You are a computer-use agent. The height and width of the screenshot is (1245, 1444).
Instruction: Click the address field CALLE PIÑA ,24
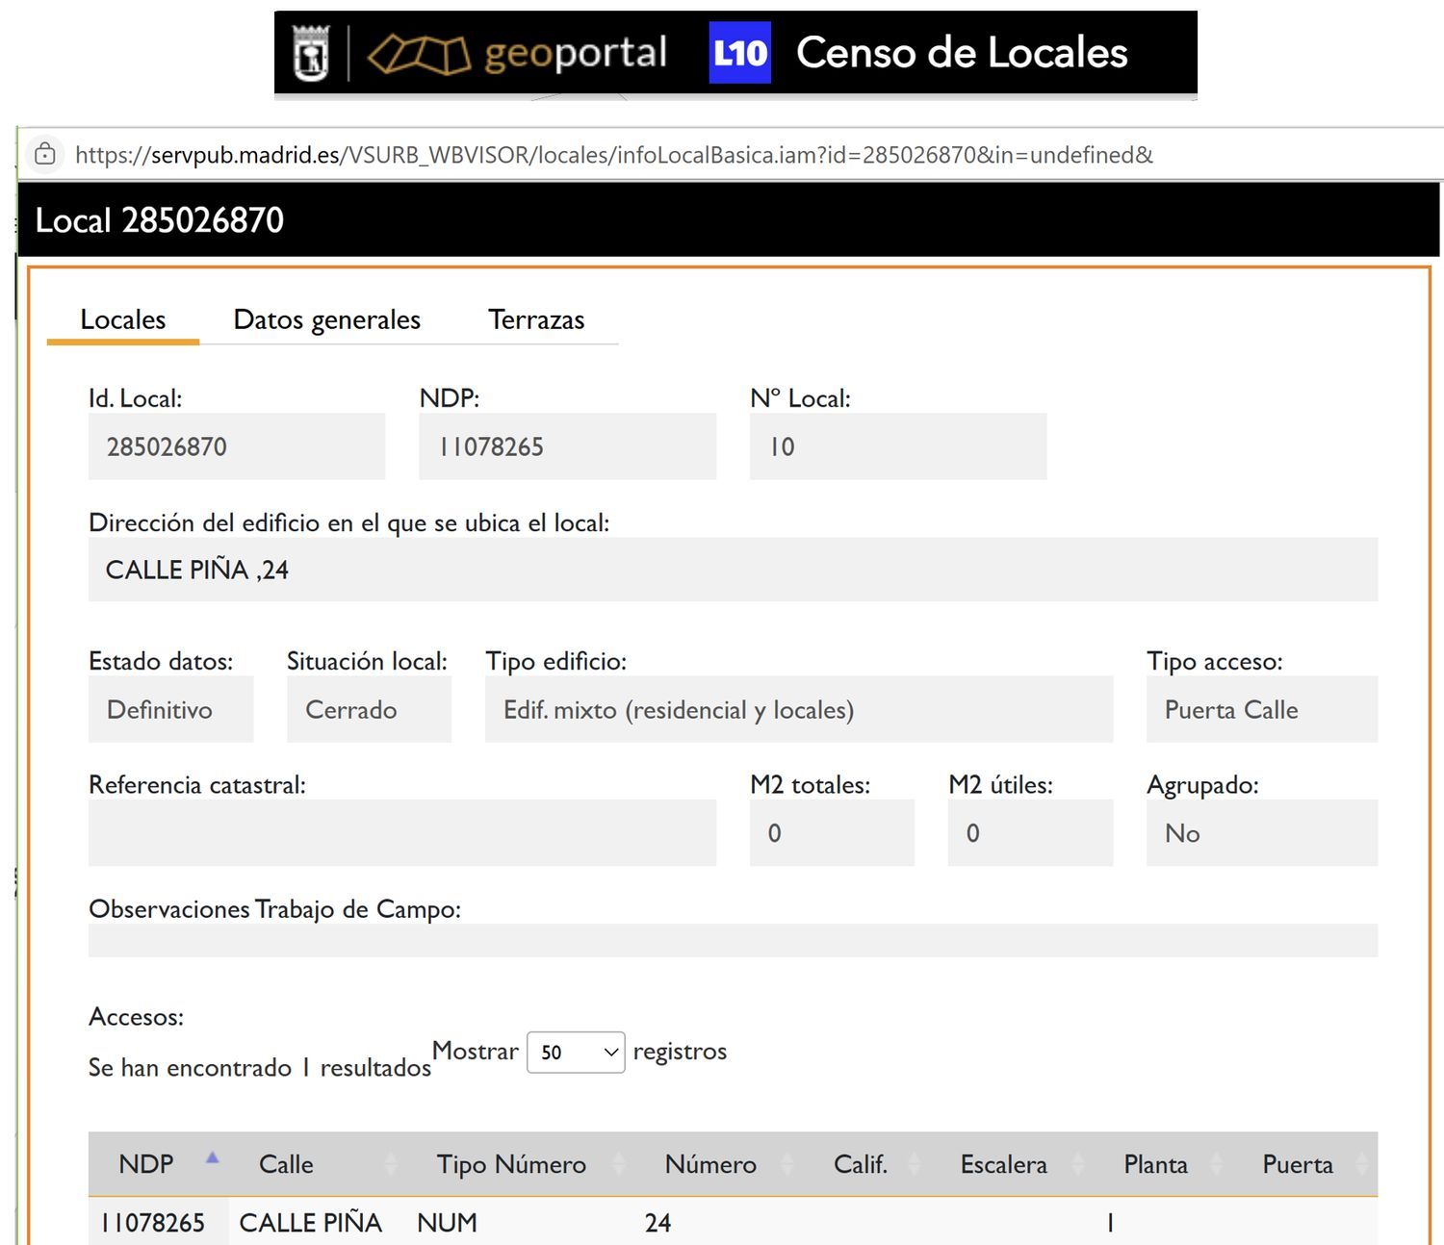733,570
